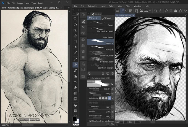This screenshot has height=127, width=188.
Task: Open the Animation menu in Clip Studio
Action: [x=92, y=6]
